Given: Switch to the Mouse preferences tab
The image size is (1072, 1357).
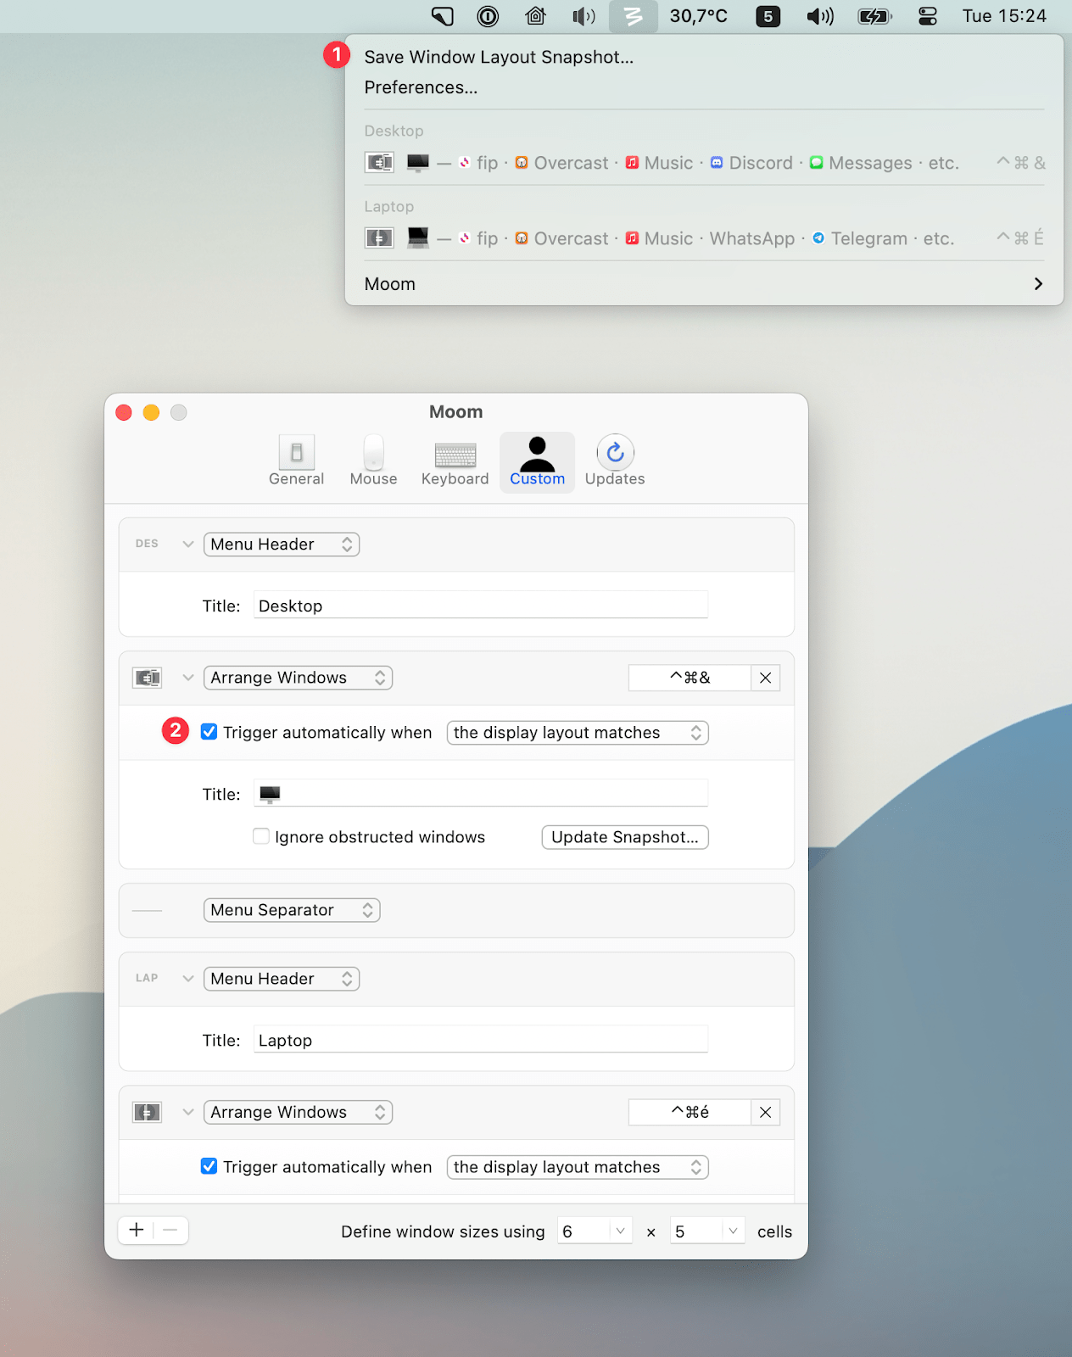Looking at the screenshot, I should click(x=373, y=461).
